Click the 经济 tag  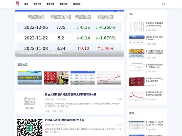(x=61, y=111)
